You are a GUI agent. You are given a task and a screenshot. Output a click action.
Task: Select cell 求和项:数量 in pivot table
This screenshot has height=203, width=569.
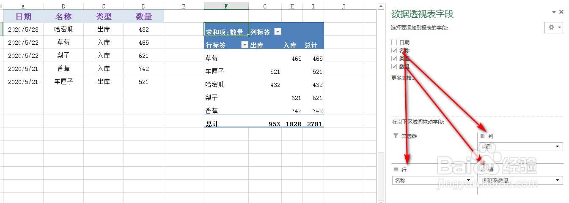click(226, 29)
